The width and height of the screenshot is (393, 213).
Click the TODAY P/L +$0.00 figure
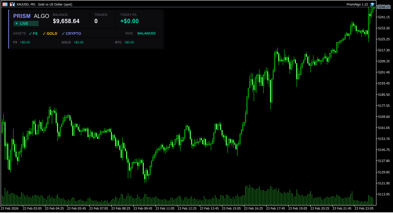point(129,21)
